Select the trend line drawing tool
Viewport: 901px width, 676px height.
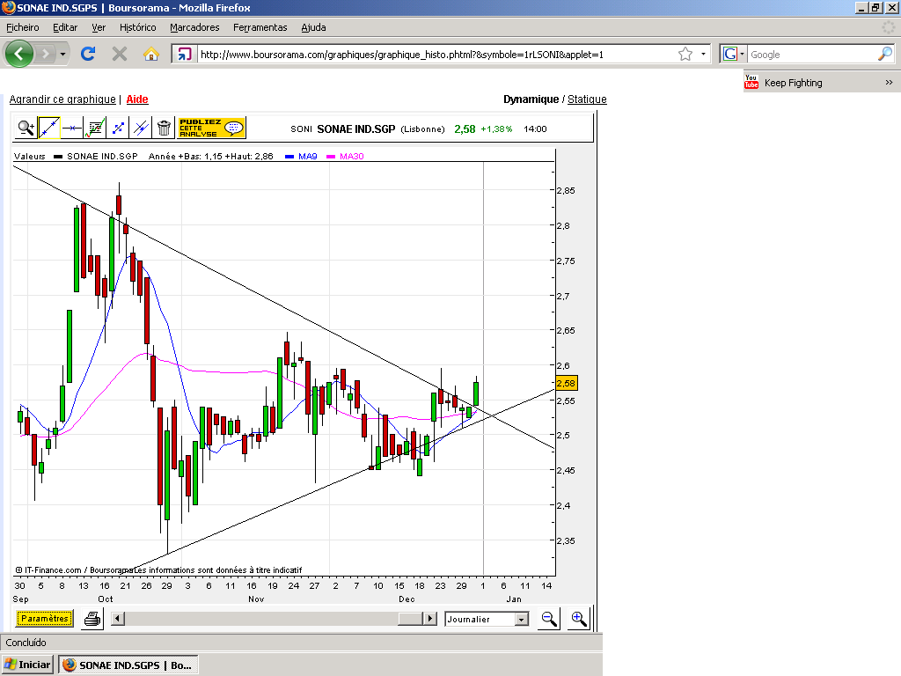click(x=49, y=128)
